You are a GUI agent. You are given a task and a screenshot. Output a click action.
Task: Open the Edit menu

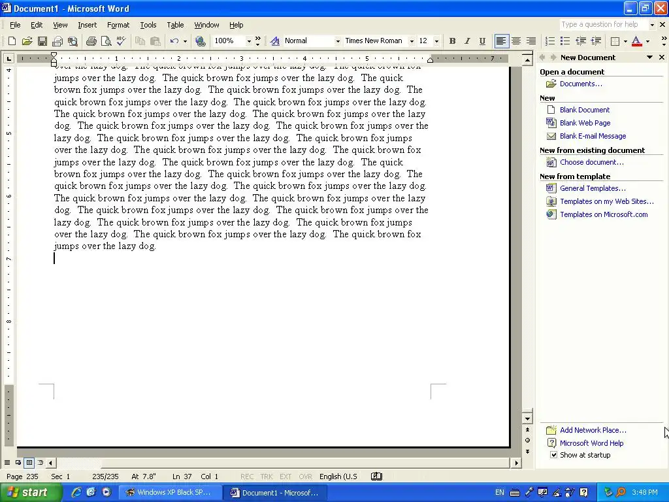(x=37, y=25)
